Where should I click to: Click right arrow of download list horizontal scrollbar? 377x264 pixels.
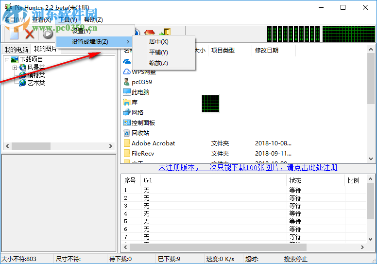[362, 247]
